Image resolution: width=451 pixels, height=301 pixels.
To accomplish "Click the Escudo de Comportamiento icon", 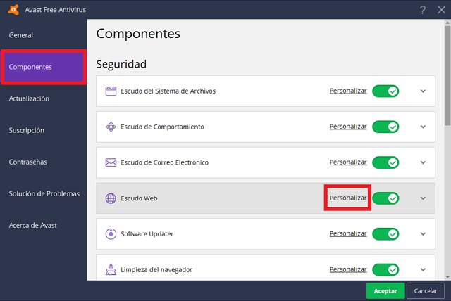I will tap(111, 127).
